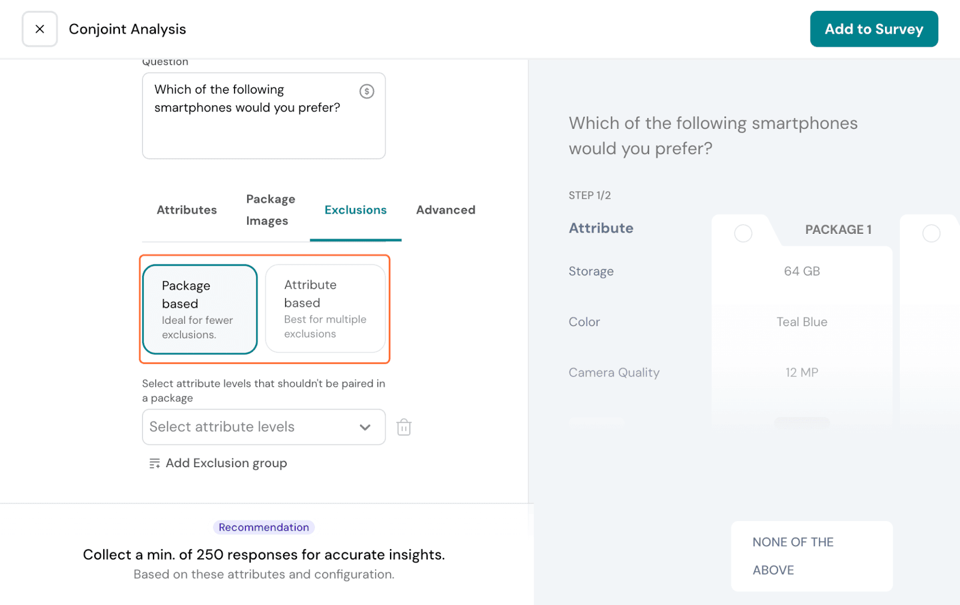Click the Recommendation badge
Screen dimensions: 960x605
coord(263,527)
